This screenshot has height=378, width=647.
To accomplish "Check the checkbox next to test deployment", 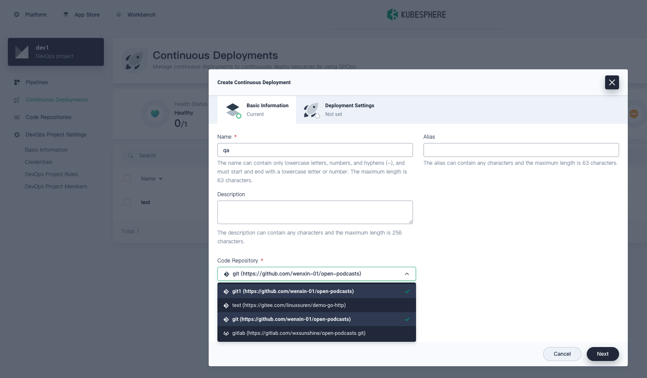I will coord(127,202).
